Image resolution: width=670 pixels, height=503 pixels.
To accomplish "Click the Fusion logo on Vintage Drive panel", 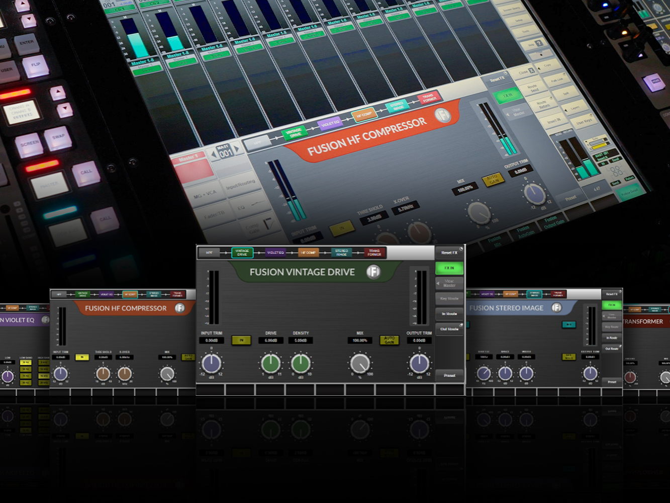I will click(373, 272).
